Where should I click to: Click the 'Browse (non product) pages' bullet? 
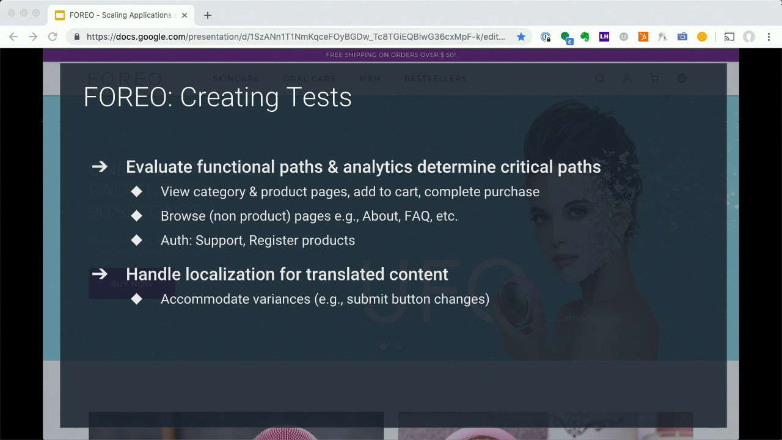pyautogui.click(x=309, y=216)
